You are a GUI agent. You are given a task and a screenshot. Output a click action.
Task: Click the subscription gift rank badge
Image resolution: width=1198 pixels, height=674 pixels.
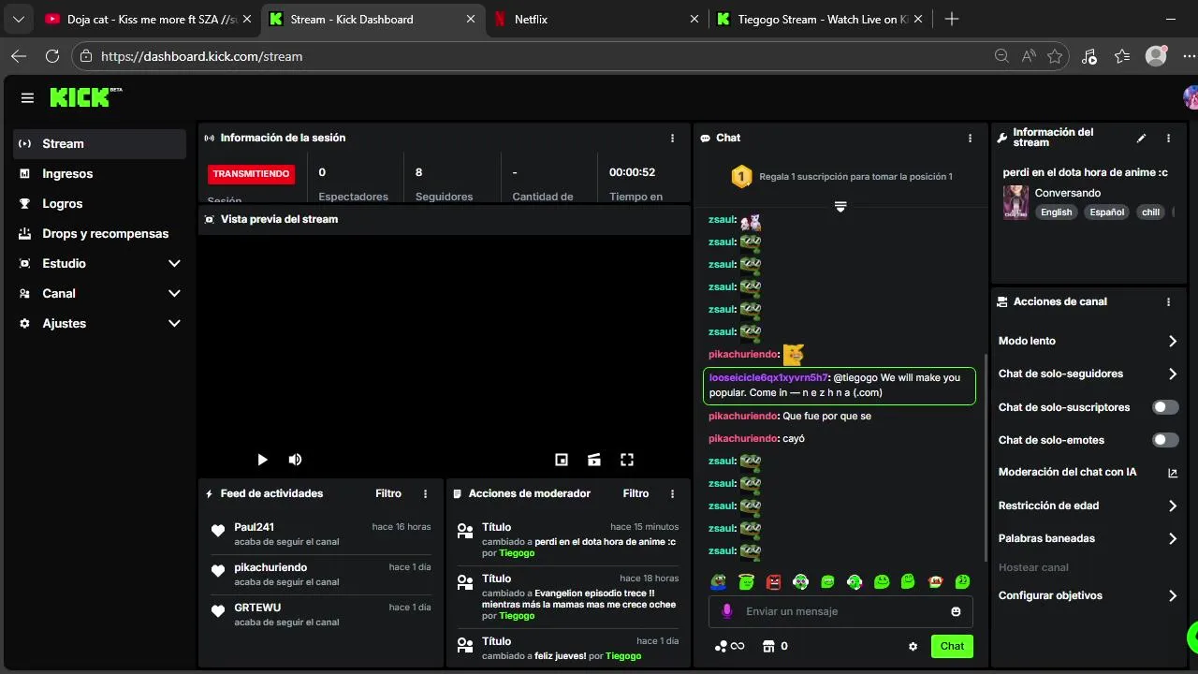(741, 176)
